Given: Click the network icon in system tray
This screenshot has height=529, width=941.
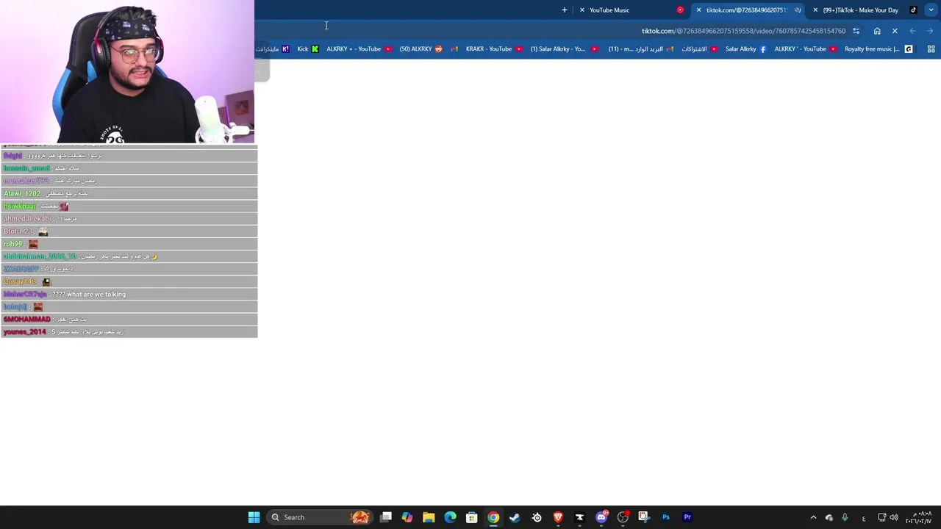Looking at the screenshot, I should point(882,517).
